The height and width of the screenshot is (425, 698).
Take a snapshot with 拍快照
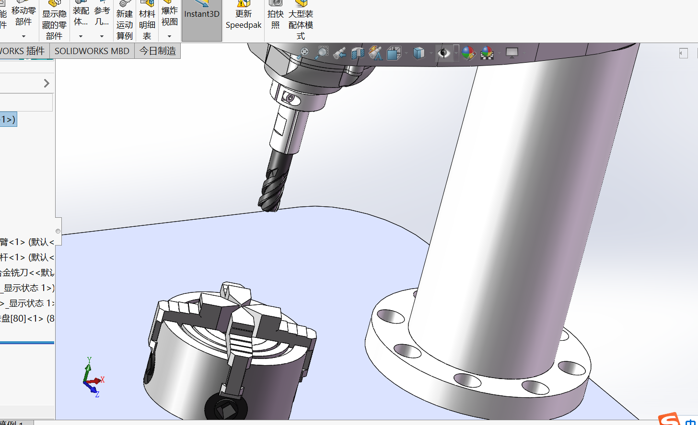point(276,15)
